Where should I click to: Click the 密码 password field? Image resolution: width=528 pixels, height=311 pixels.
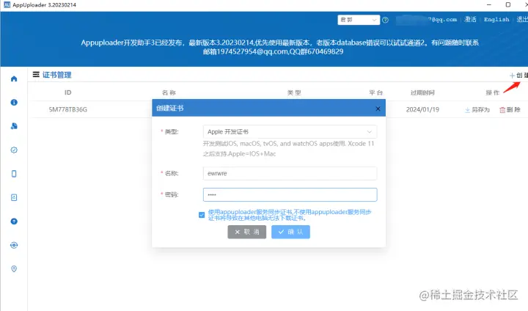click(290, 195)
